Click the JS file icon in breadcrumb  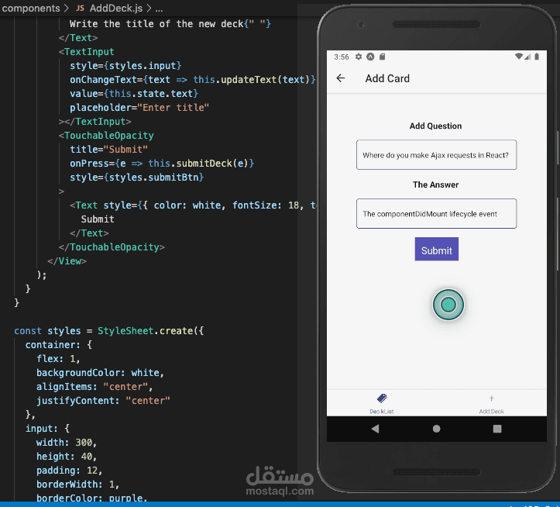coord(81,8)
